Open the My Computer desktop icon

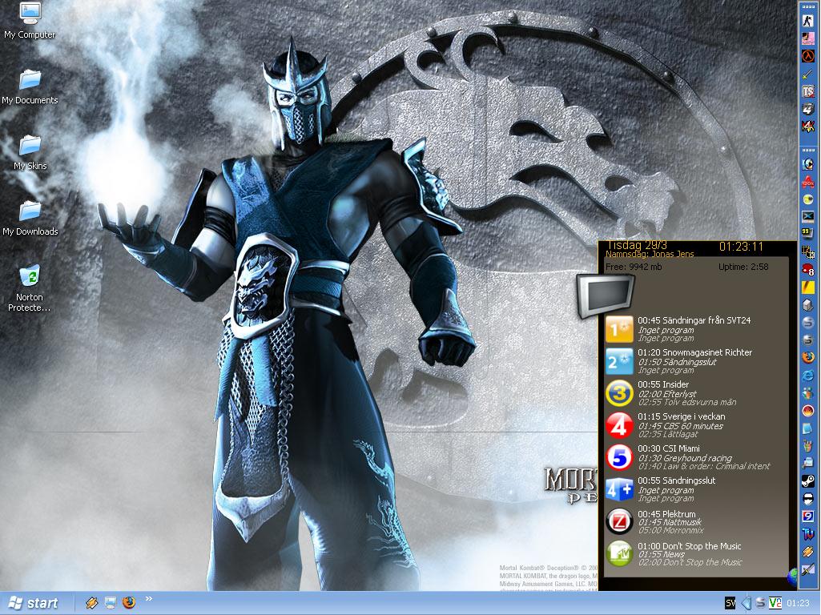30,21
